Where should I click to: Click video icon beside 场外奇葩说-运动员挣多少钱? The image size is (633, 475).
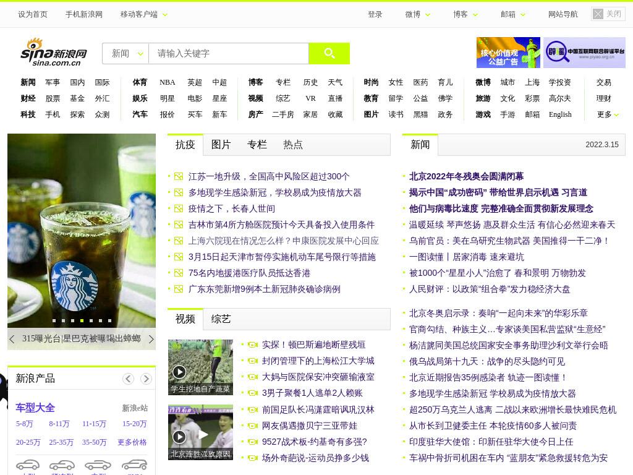tap(253, 458)
